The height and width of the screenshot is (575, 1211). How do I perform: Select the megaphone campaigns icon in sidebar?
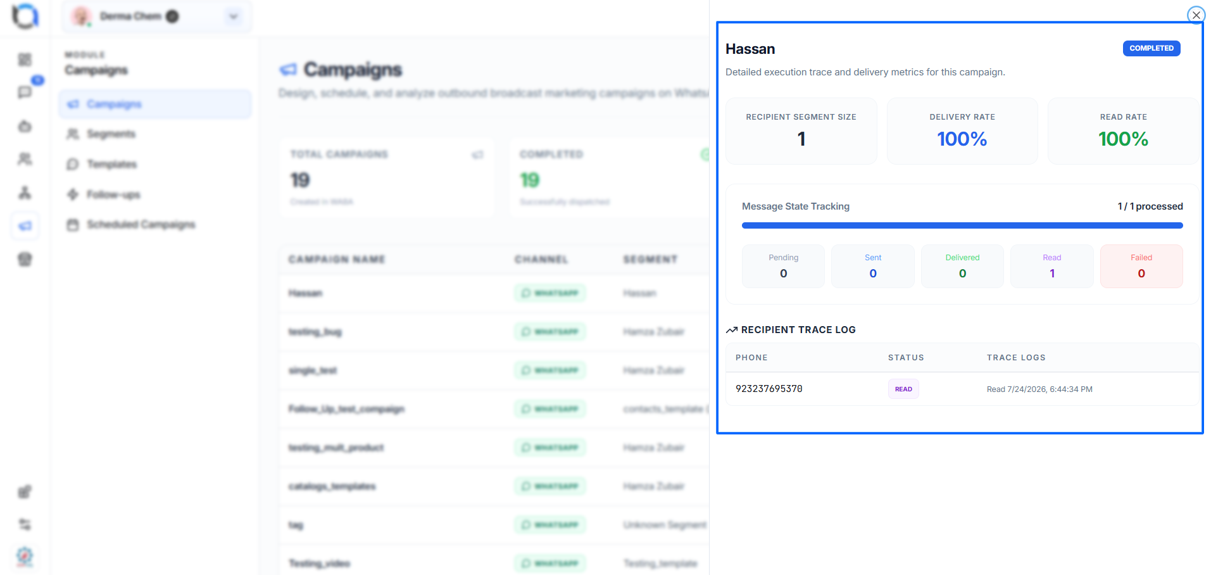(x=25, y=226)
